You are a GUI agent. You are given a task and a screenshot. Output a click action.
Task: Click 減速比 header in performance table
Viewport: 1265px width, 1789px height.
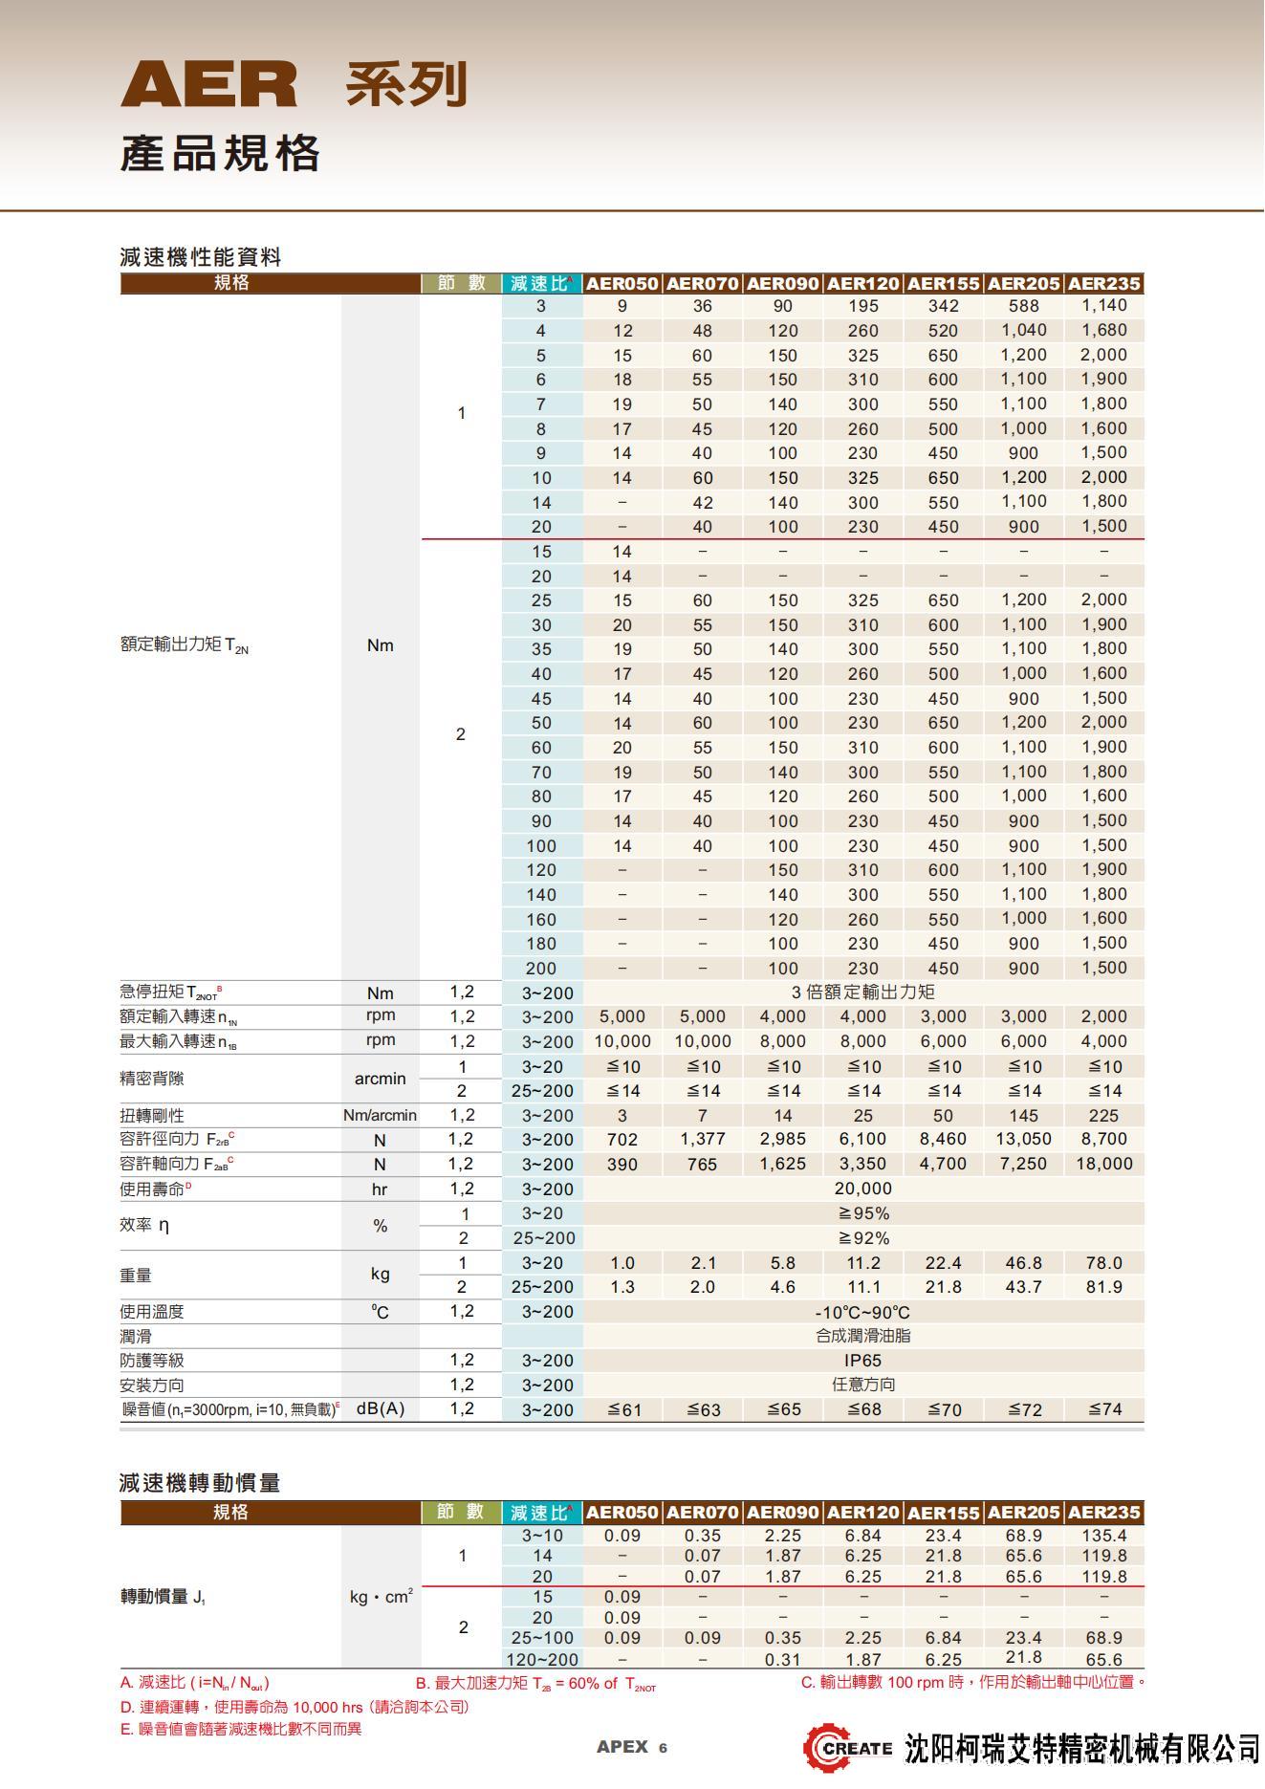[541, 284]
